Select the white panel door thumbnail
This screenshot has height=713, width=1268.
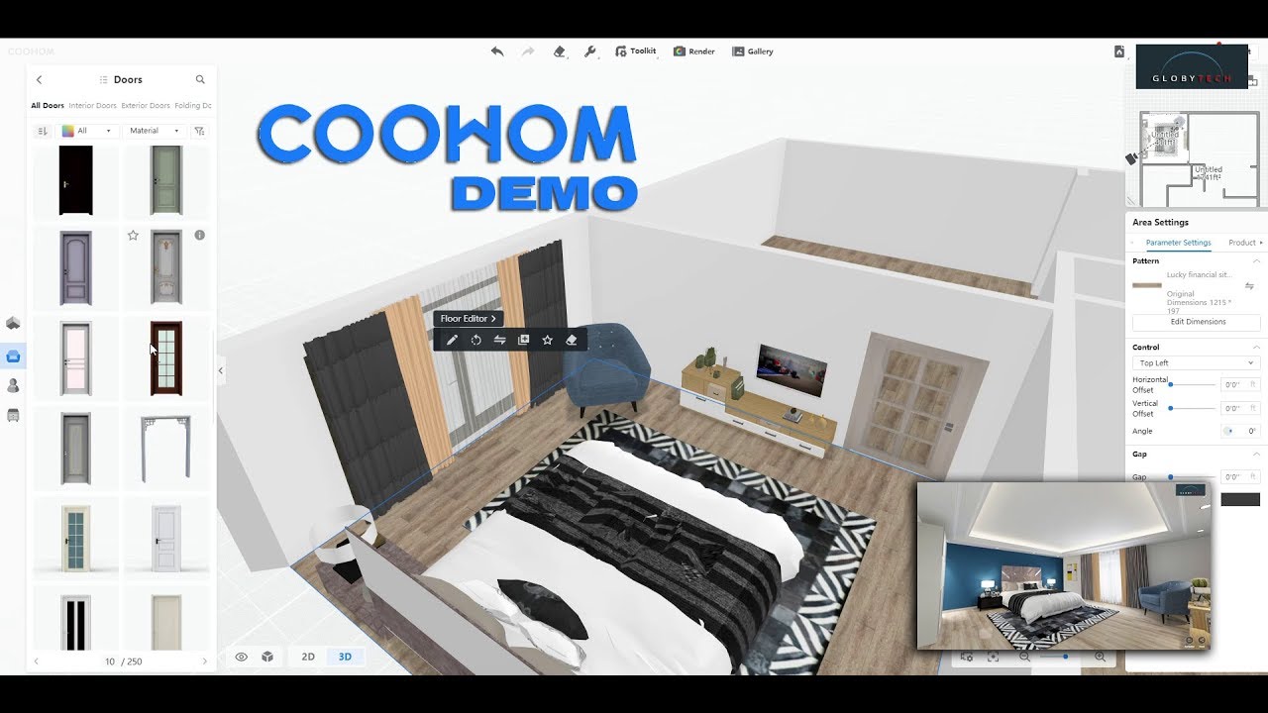[166, 538]
